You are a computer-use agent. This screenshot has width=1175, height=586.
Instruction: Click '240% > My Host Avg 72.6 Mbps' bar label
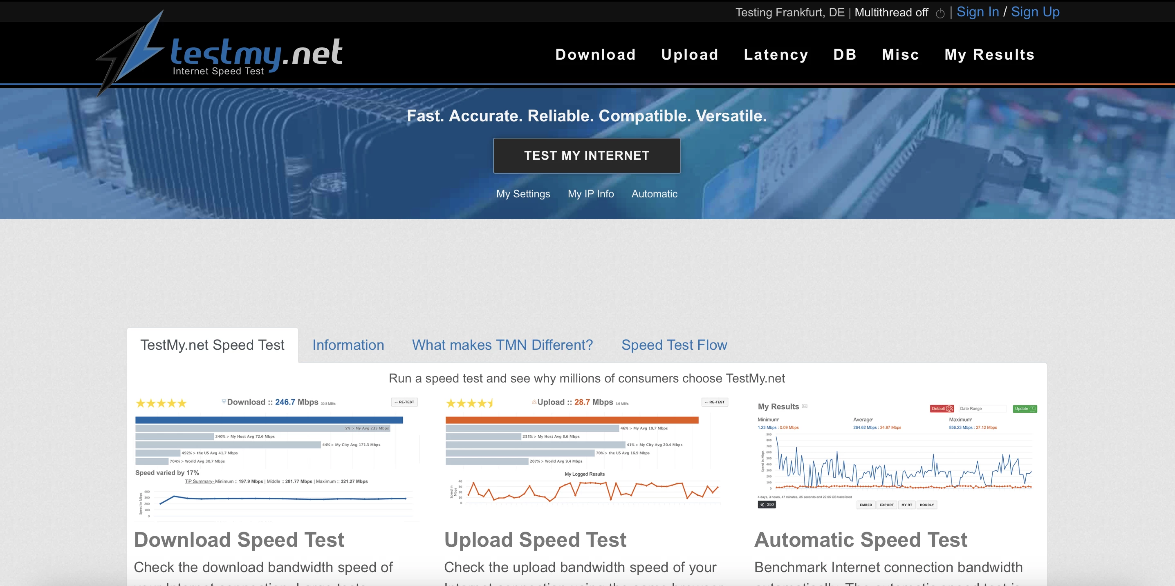[245, 436]
